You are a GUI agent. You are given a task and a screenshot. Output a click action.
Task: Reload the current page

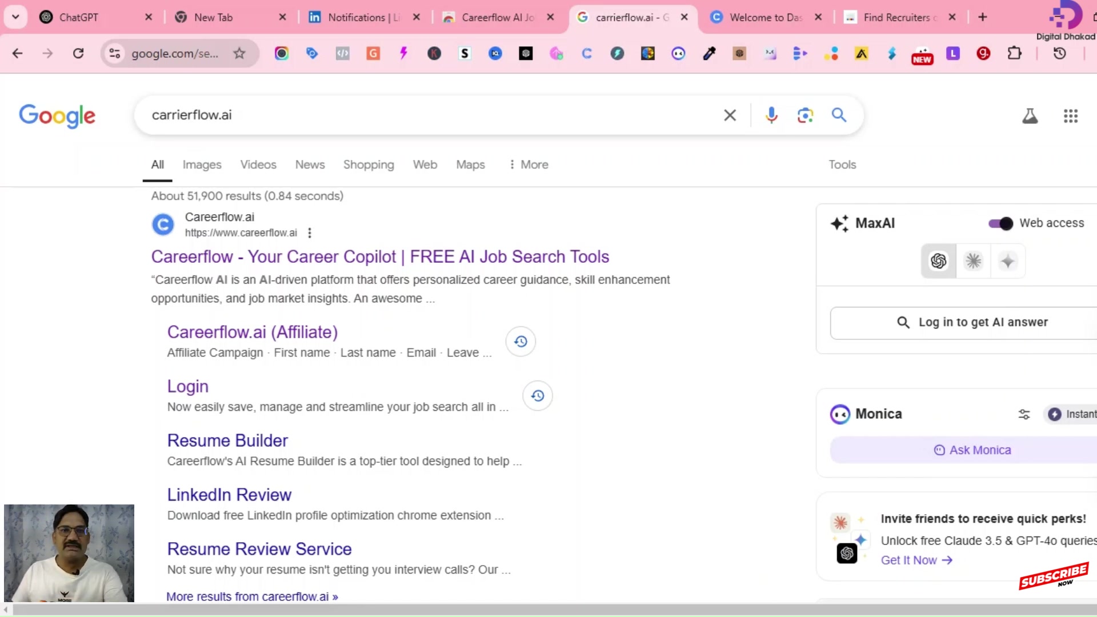tap(78, 53)
